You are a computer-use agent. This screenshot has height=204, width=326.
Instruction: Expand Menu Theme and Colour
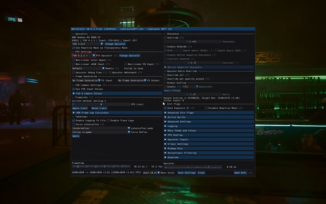pyautogui.click(x=209, y=131)
